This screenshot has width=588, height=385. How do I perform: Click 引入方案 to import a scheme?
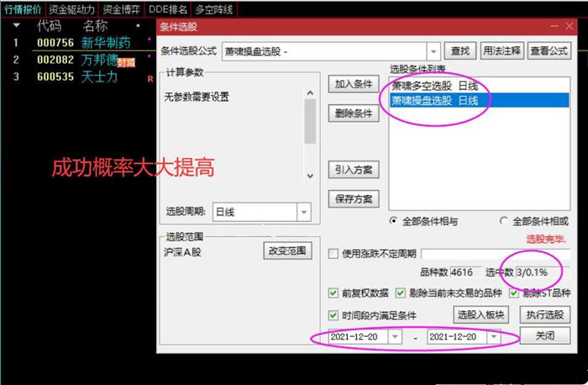pyautogui.click(x=354, y=170)
